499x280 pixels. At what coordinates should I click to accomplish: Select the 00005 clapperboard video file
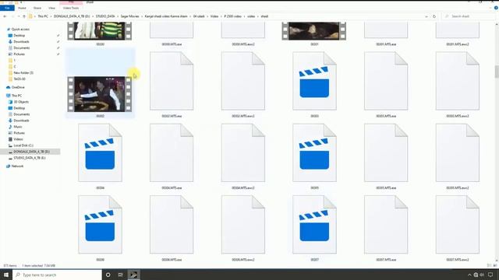click(314, 152)
